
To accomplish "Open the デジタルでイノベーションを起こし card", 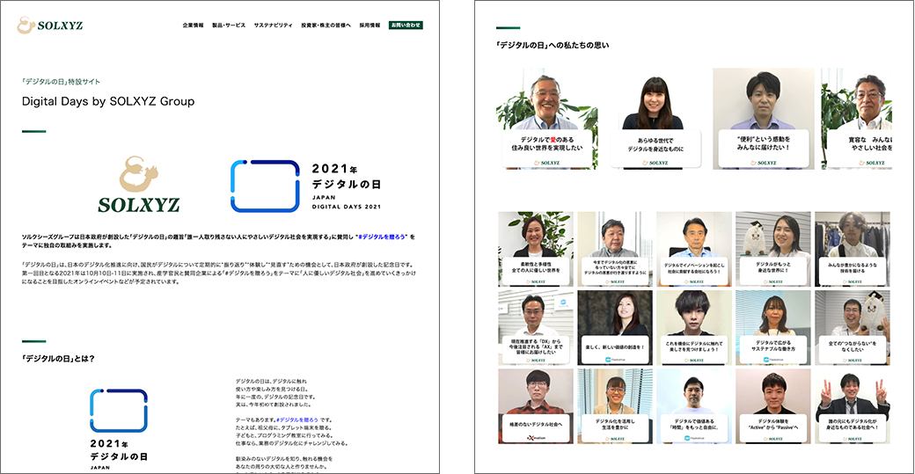I will [694, 249].
